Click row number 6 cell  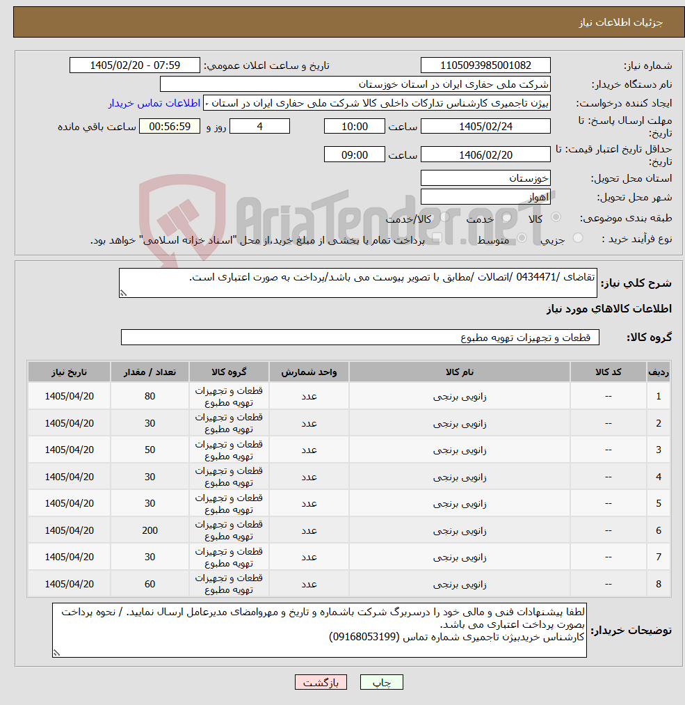[x=659, y=530]
